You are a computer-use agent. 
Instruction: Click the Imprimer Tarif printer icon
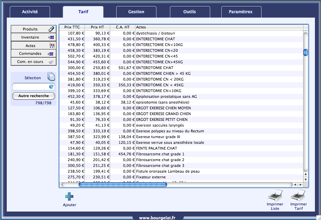[298, 195]
